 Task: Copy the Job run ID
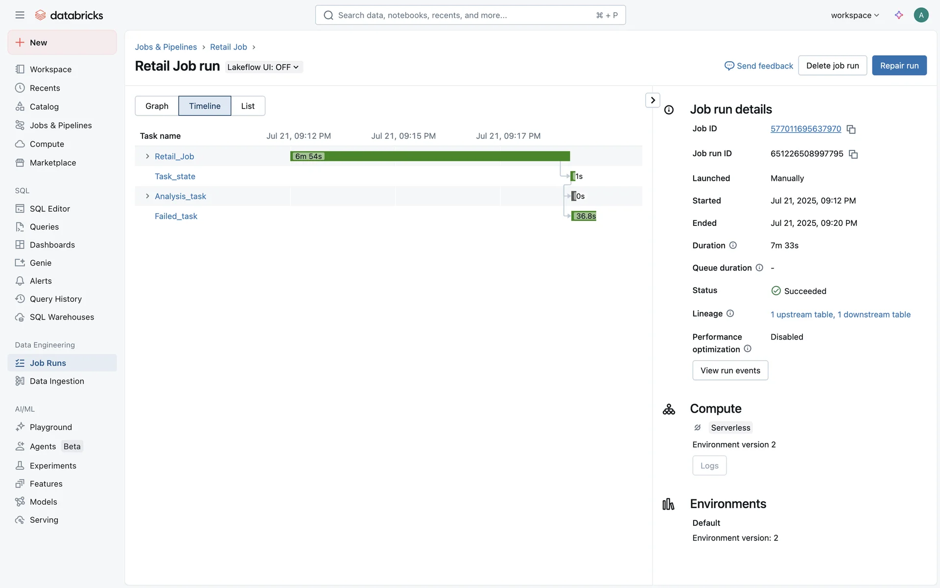853,154
